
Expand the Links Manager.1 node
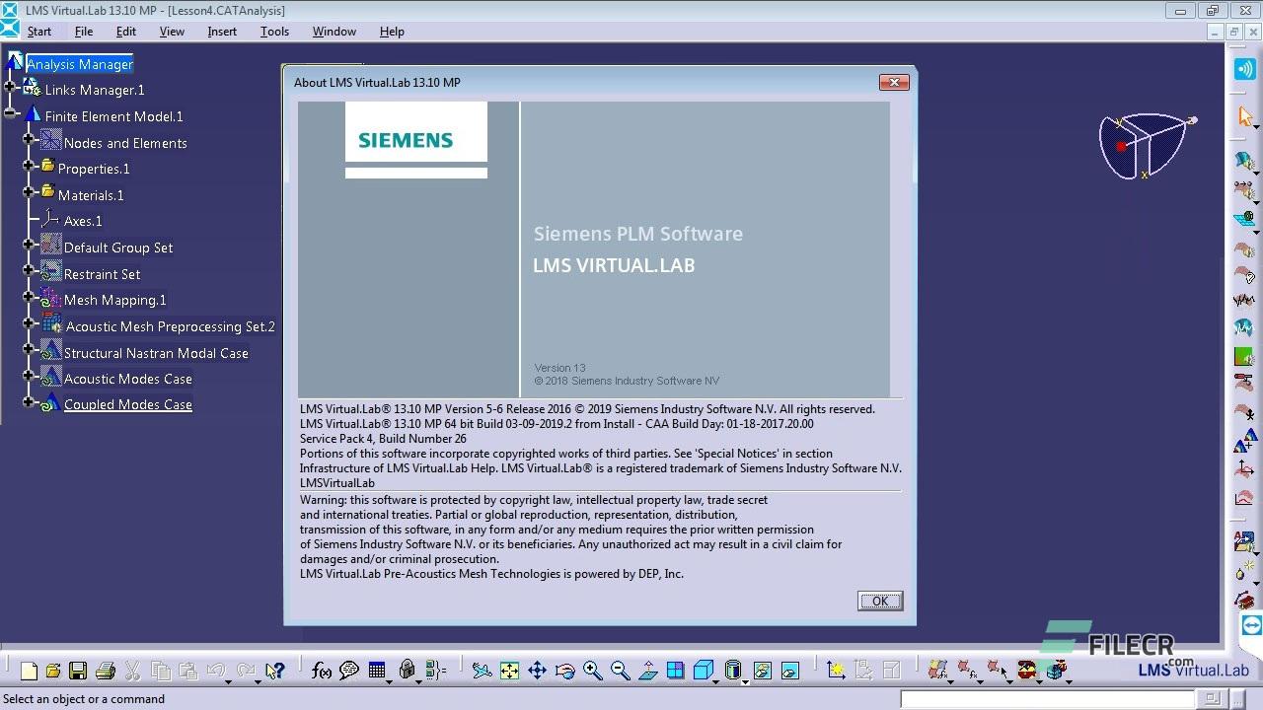click(10, 88)
